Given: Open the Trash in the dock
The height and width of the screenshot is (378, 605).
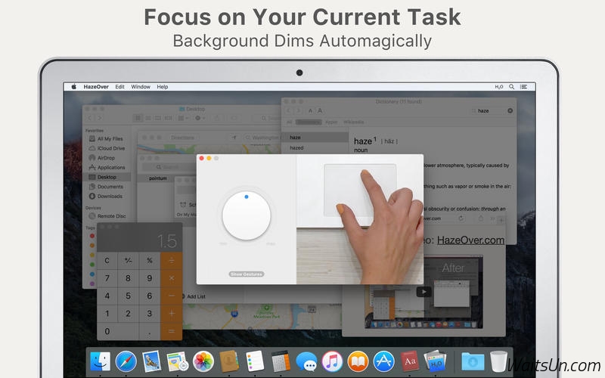Looking at the screenshot, I should [x=498, y=361].
